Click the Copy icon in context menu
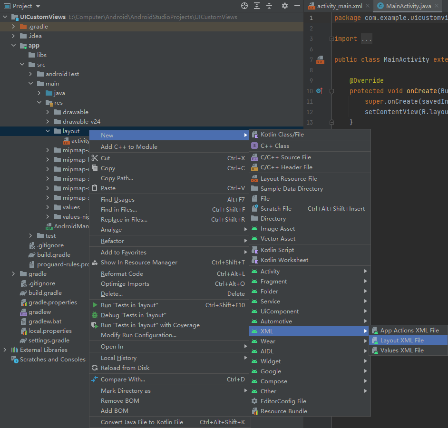This screenshot has height=428, width=448. pyautogui.click(x=95, y=168)
